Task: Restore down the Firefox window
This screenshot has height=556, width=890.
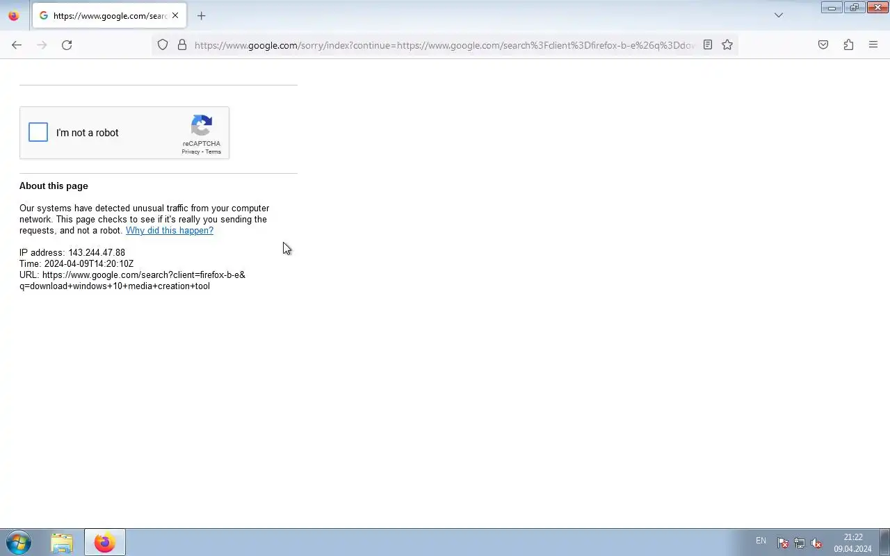Action: (855, 8)
